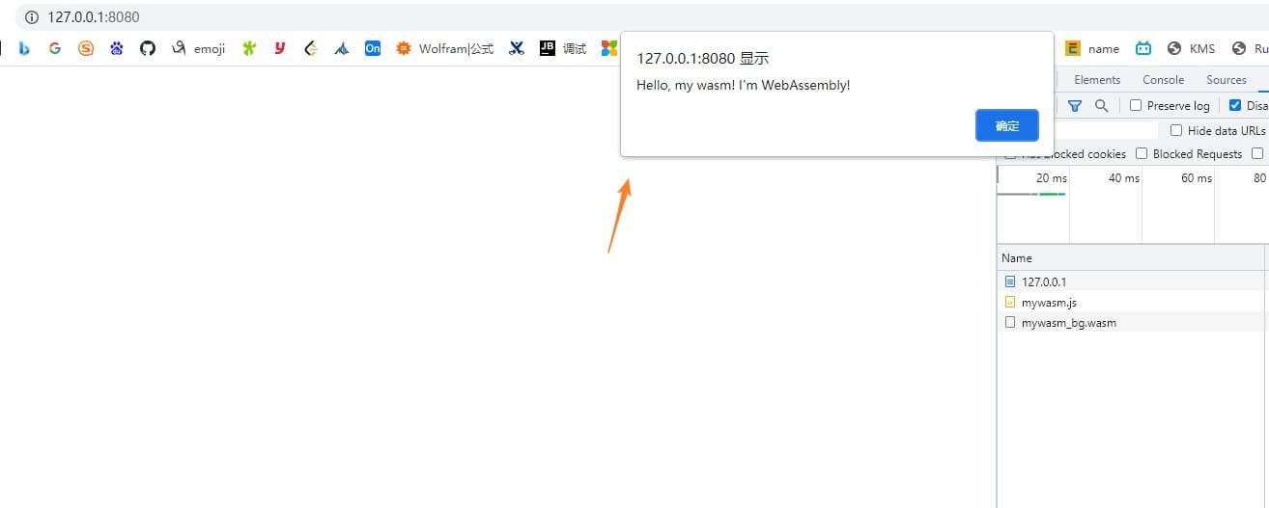Open the Sources tab in DevTools
Screen dimensions: 1269x508
(x=1227, y=80)
